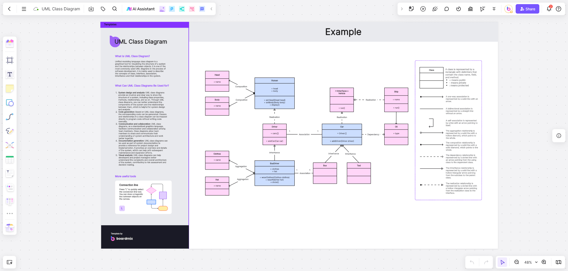The height and width of the screenshot is (271, 568).
Task: Open the minimap book icon
Action: (559, 262)
